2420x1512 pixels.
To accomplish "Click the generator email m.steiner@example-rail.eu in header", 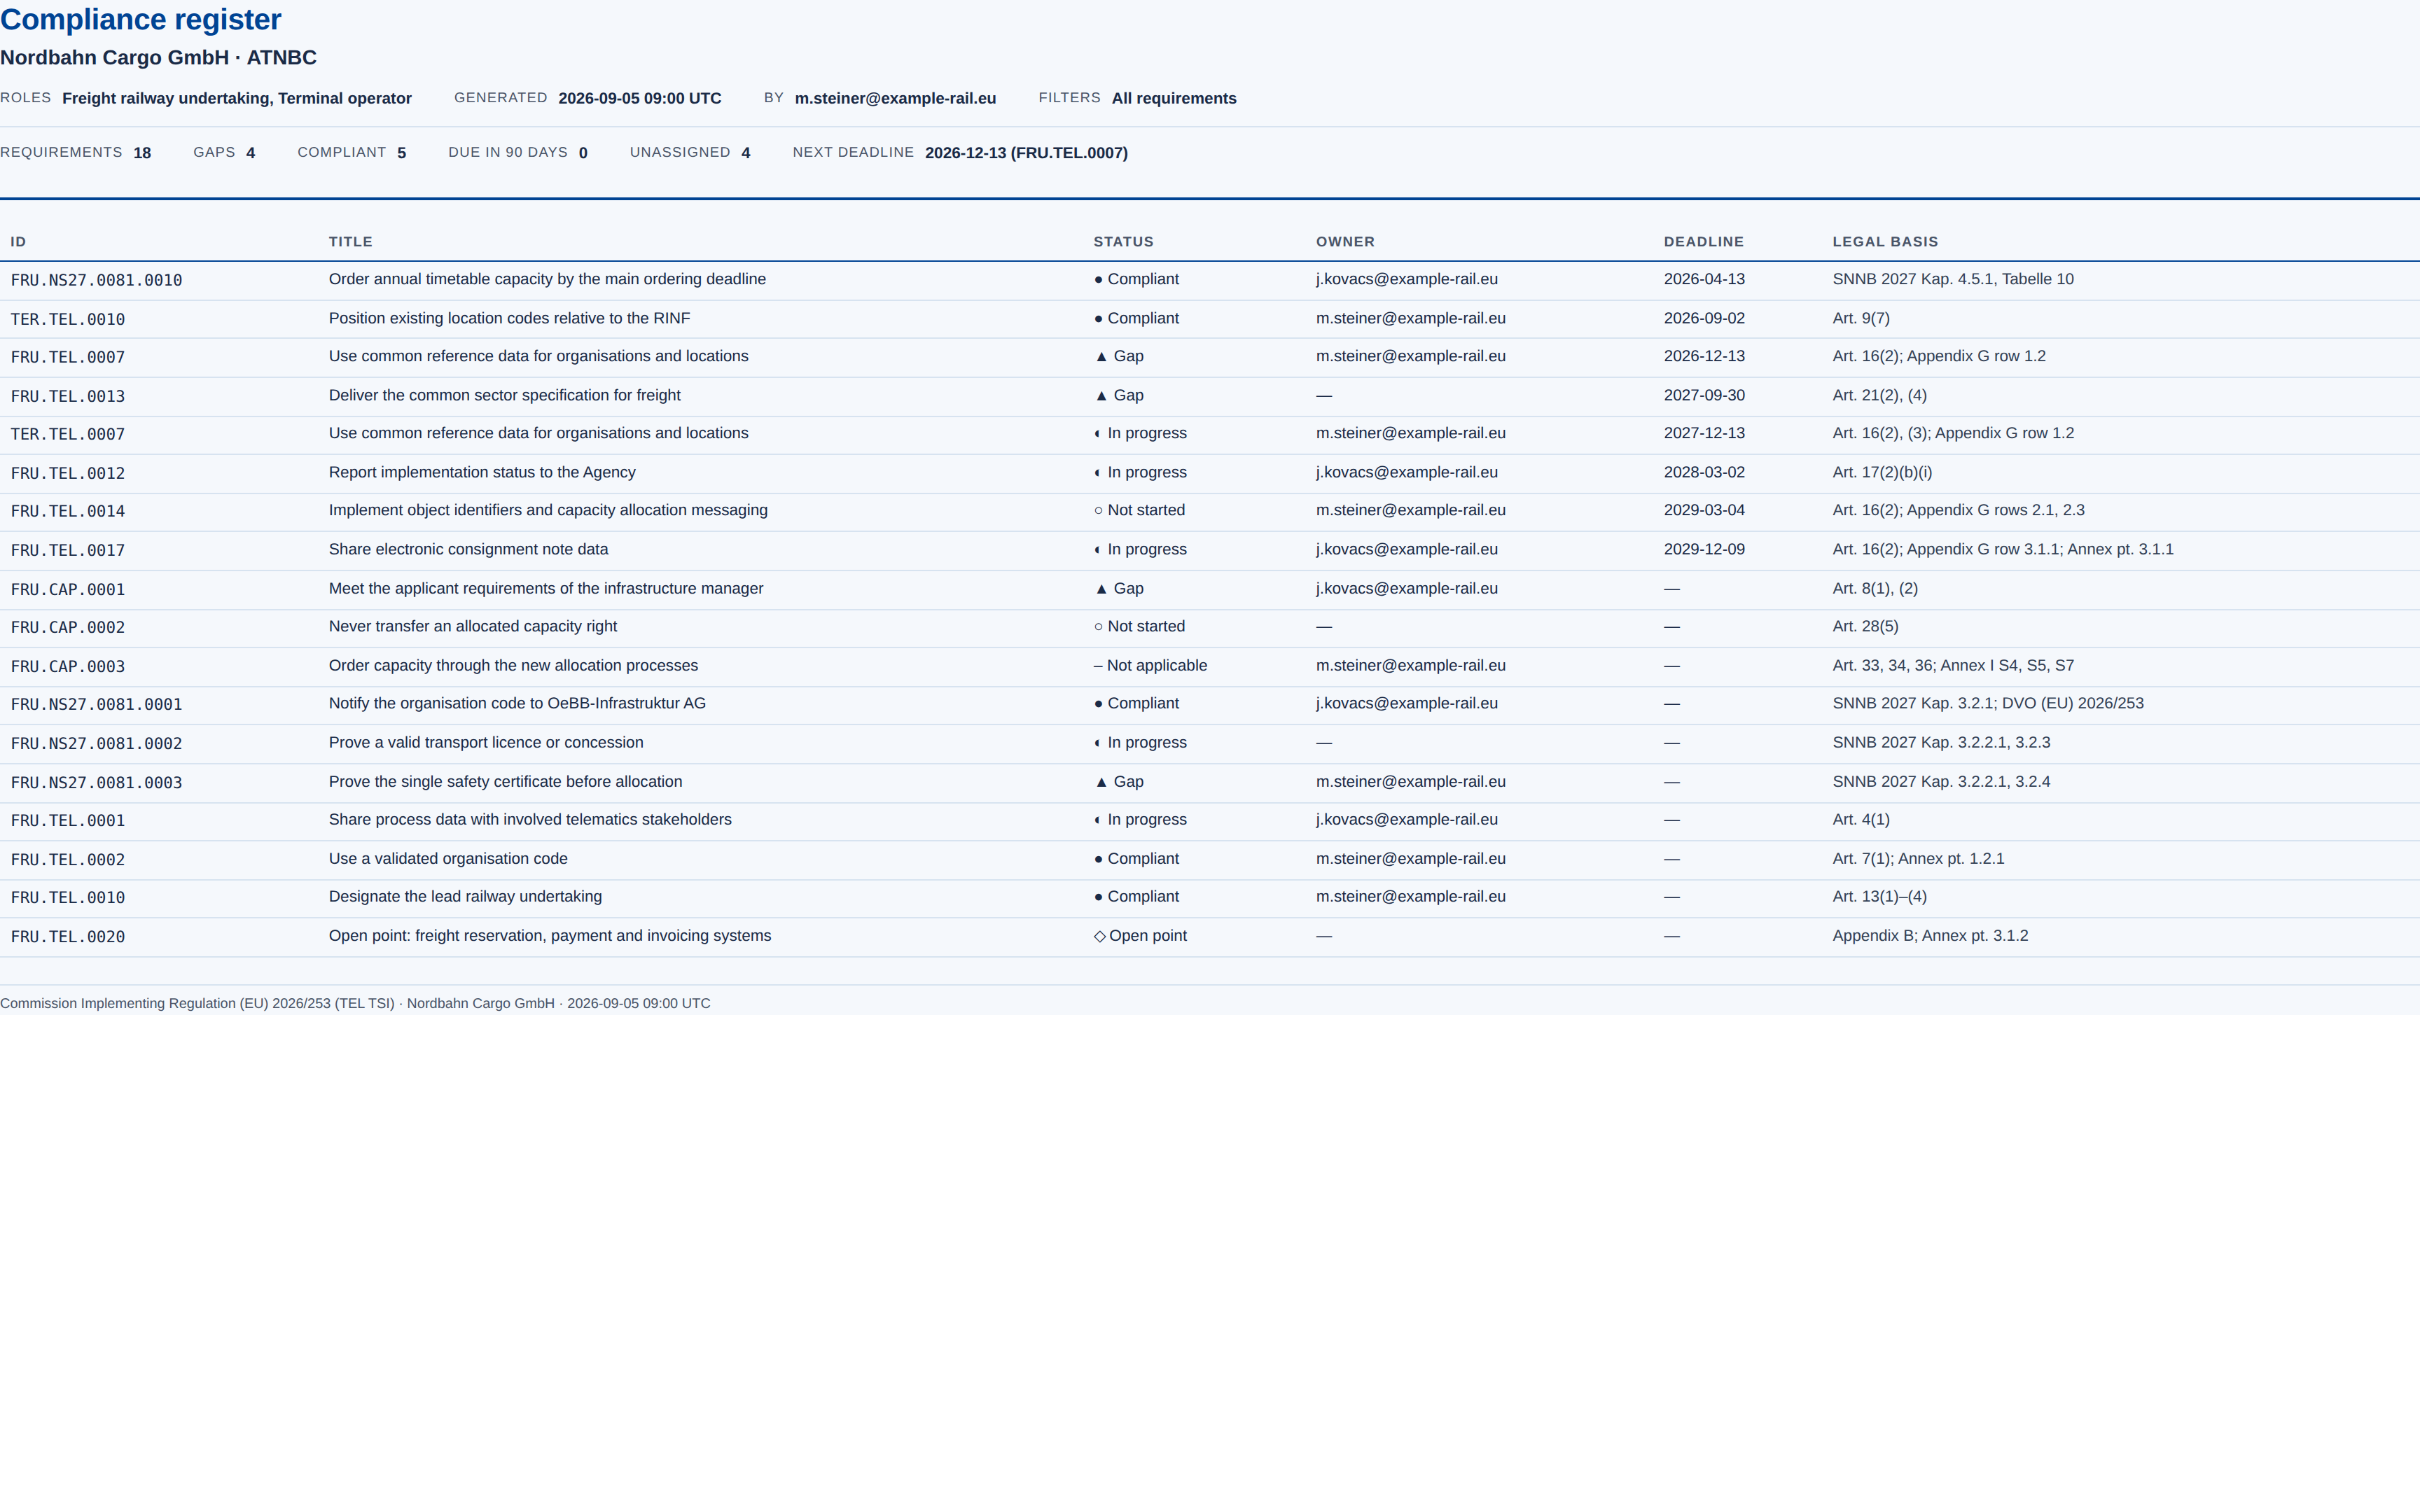I will (x=895, y=98).
